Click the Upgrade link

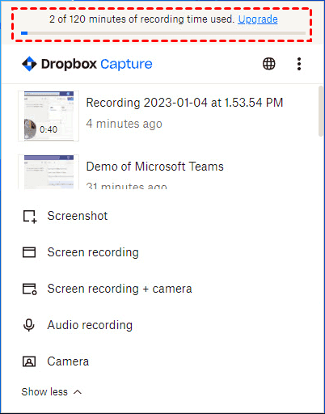click(258, 19)
